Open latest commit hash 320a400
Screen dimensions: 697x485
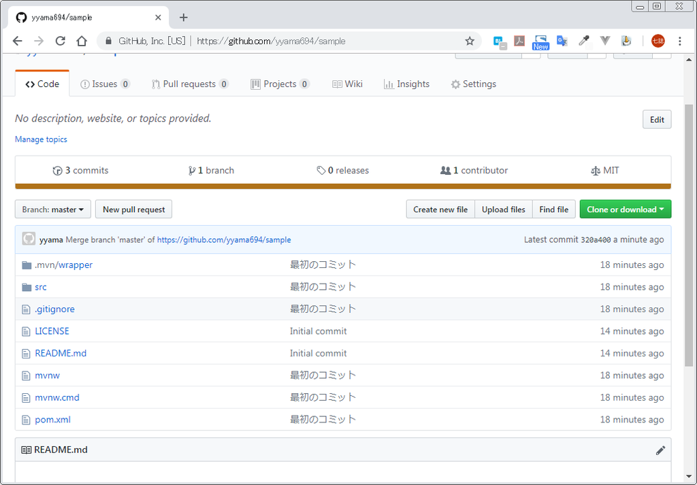tap(596, 240)
